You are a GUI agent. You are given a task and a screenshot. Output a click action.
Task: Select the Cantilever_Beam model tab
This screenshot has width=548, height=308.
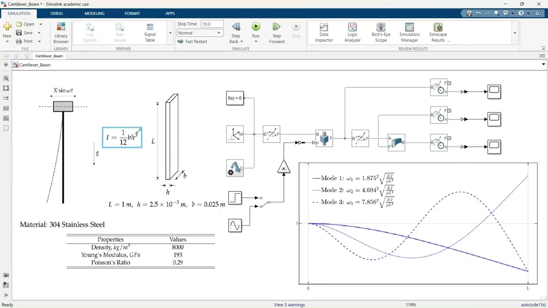[49, 56]
